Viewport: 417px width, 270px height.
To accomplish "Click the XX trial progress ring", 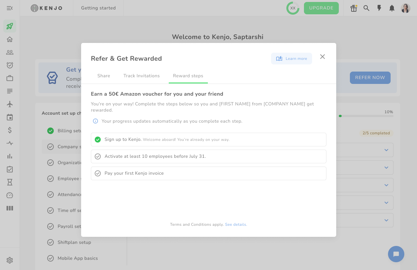I will pos(293,8).
